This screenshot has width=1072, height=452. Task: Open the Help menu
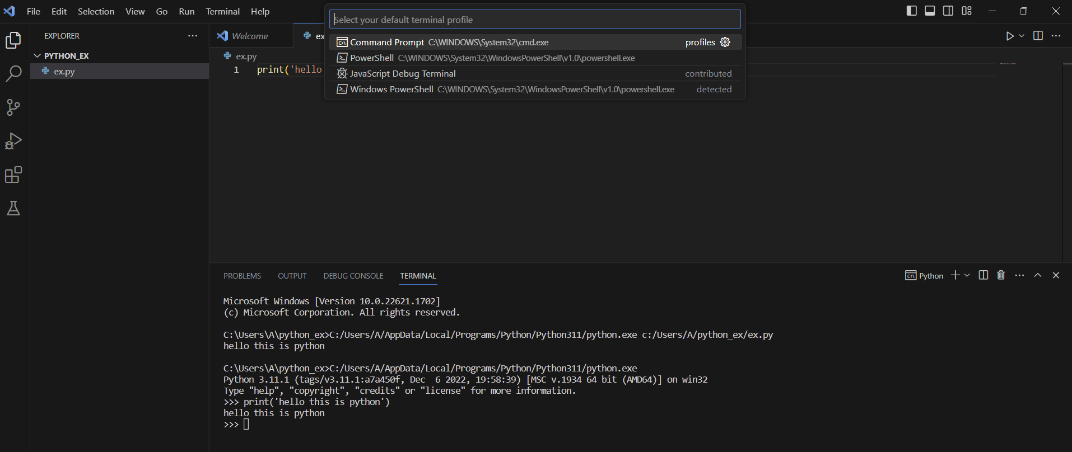pyautogui.click(x=260, y=11)
